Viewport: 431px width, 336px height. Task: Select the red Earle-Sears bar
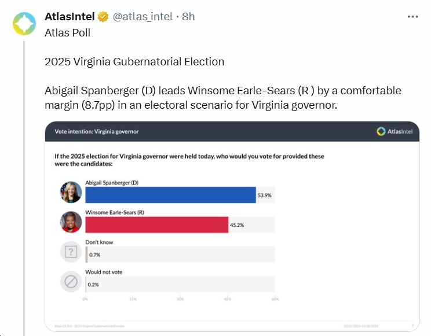(156, 224)
